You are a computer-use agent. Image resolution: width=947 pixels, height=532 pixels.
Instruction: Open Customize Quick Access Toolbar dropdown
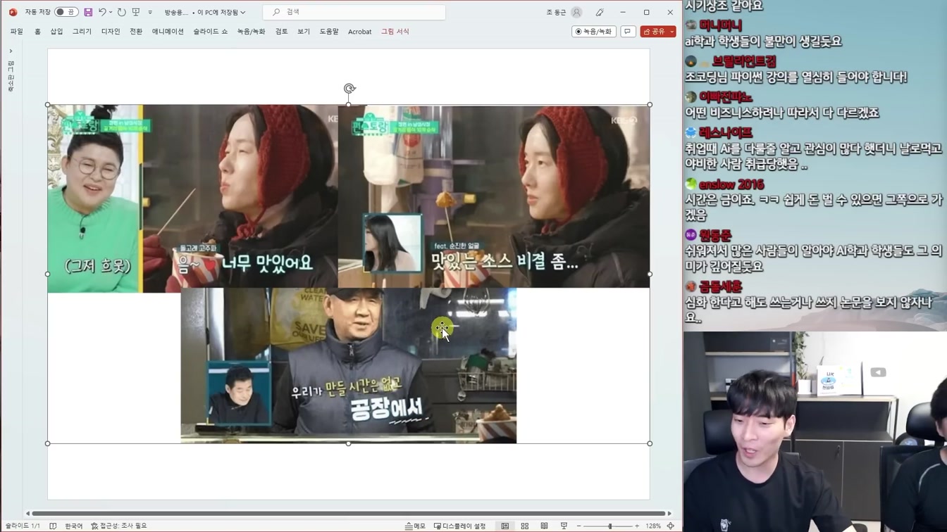[150, 12]
